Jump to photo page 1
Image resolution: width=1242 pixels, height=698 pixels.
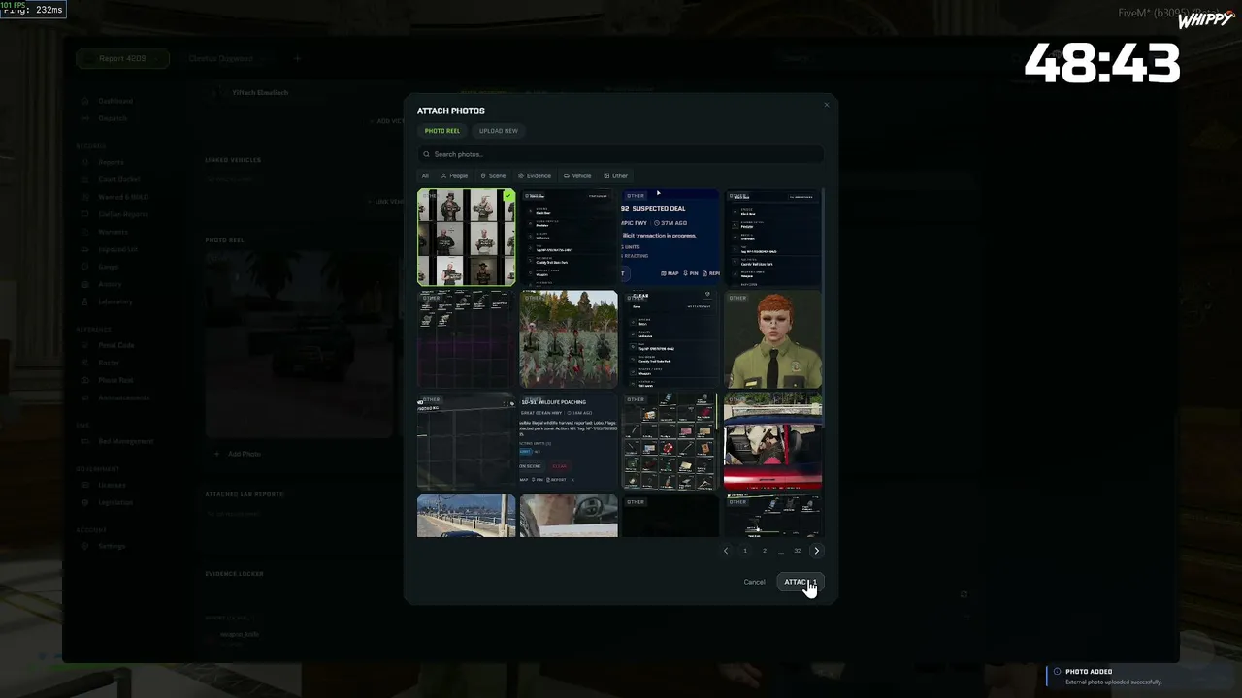(745, 551)
